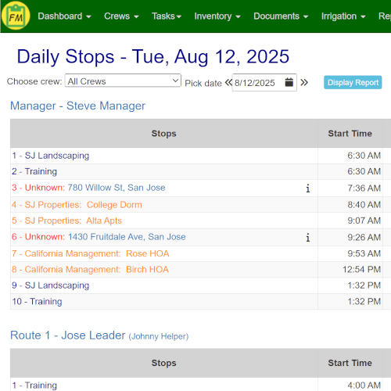Open info icon for 1430 Fruitdale Ave stop
Viewport: 391px width, 391px height.
pyautogui.click(x=308, y=238)
